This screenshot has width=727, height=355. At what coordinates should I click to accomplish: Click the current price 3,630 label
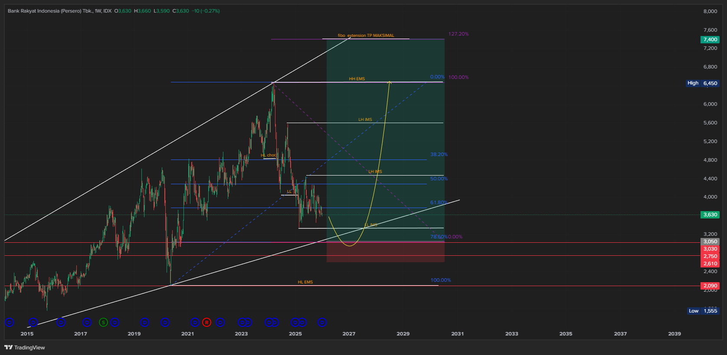(x=710, y=215)
